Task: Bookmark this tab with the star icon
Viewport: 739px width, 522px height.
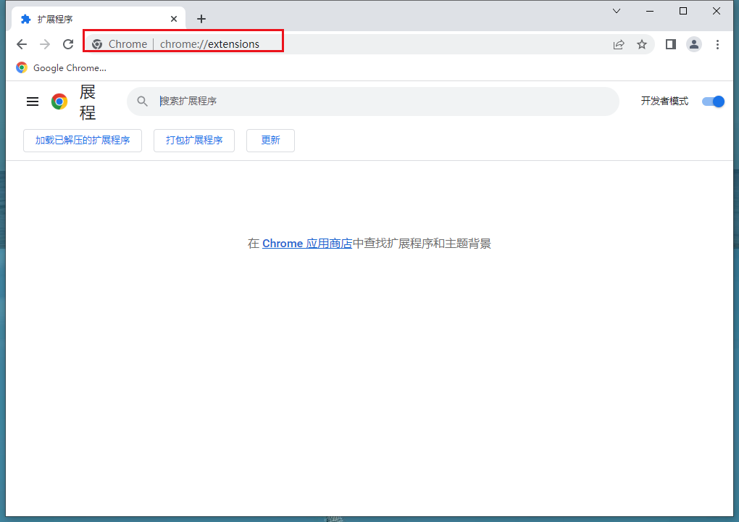Action: pos(642,44)
